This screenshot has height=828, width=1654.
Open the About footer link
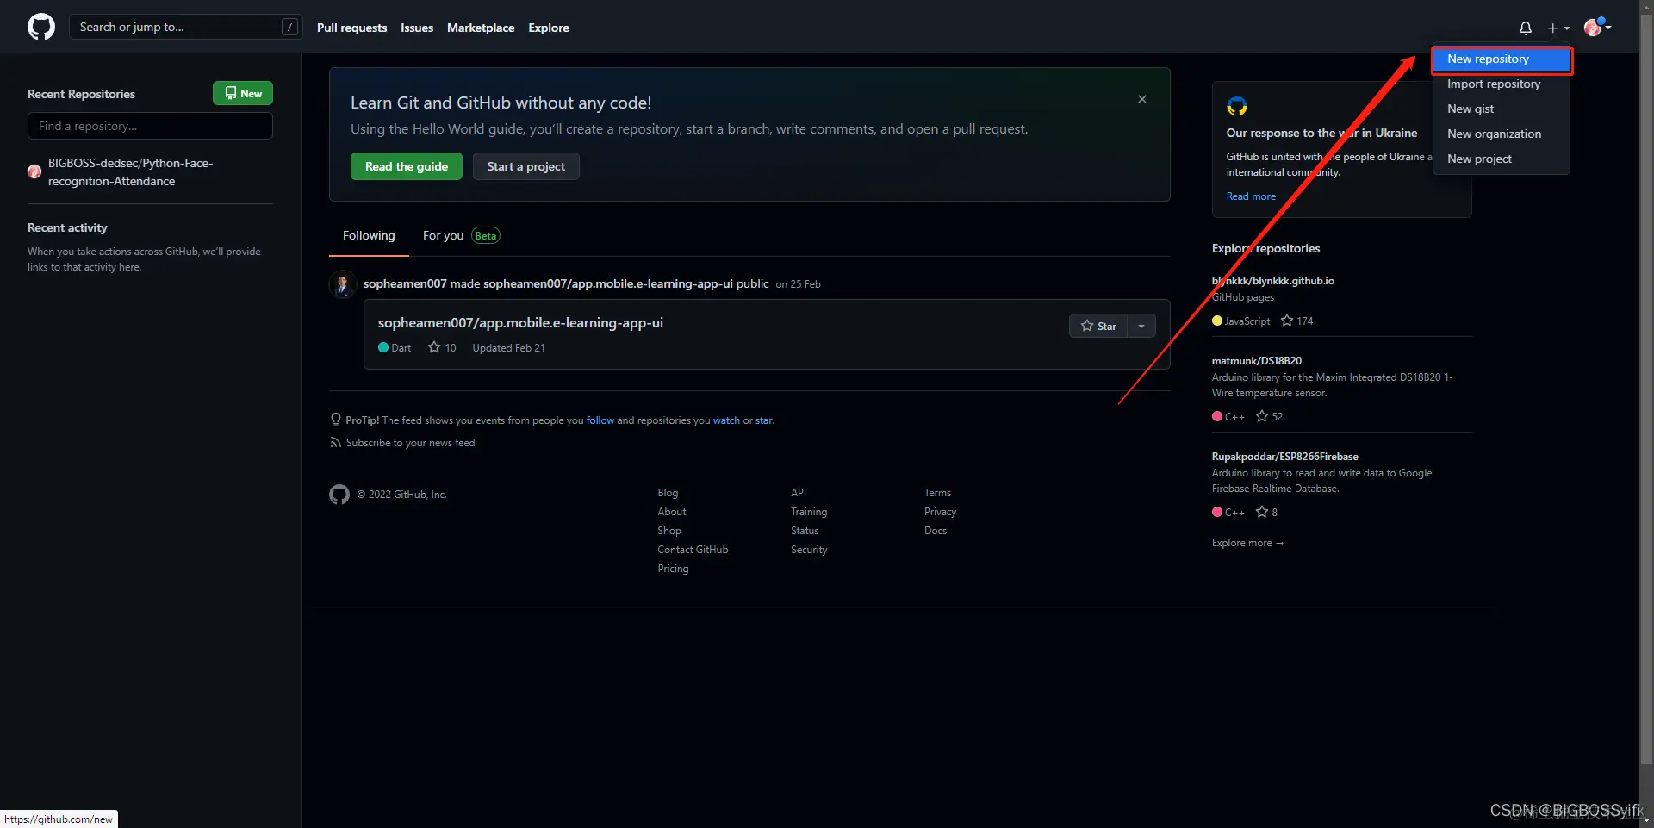672,512
